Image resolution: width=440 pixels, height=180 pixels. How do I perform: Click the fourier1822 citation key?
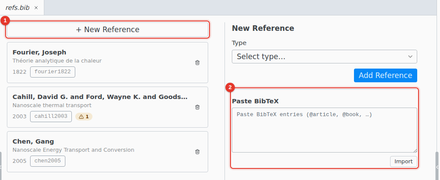(52, 72)
